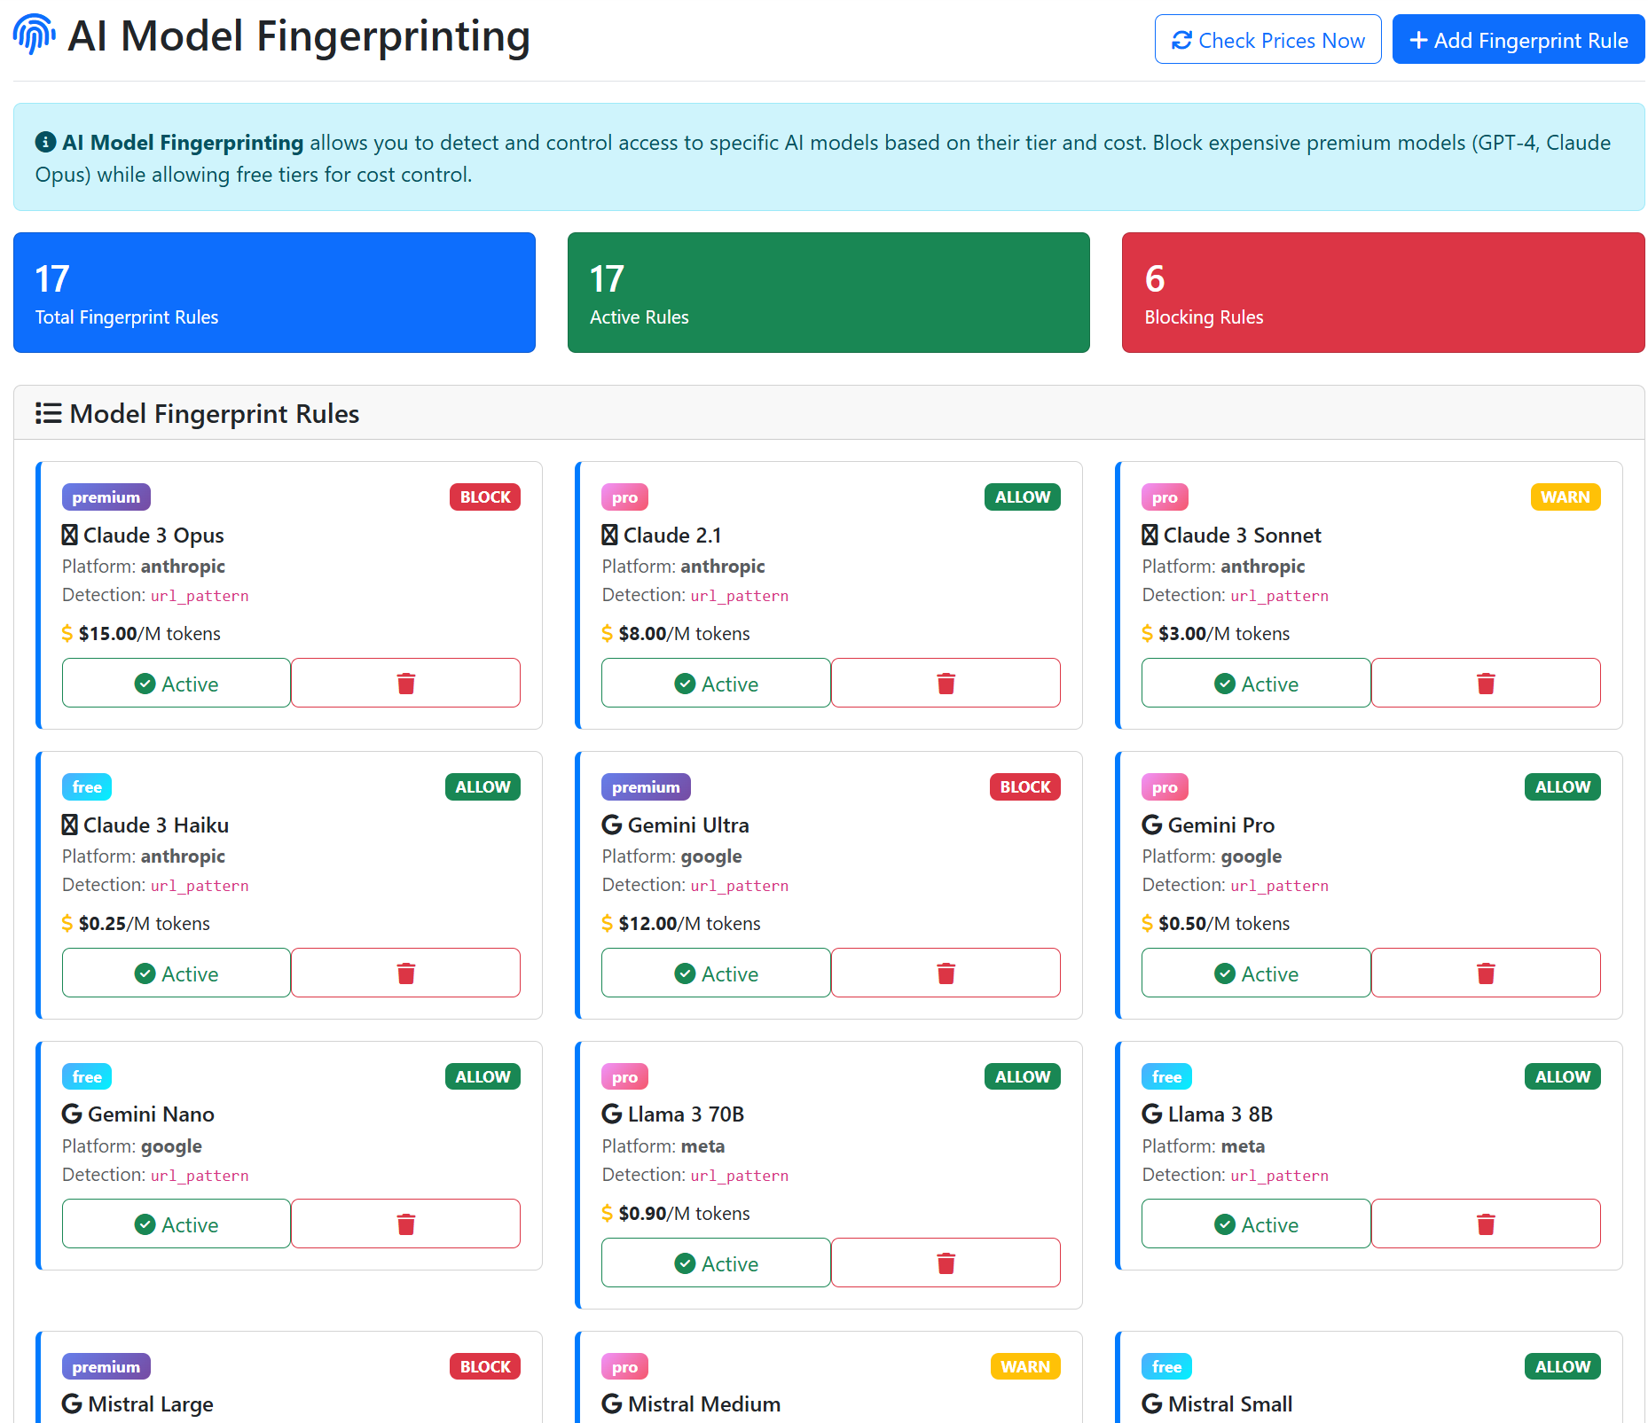Click the Add Fingerprint Rule button
This screenshot has width=1648, height=1423.
[1518, 40]
